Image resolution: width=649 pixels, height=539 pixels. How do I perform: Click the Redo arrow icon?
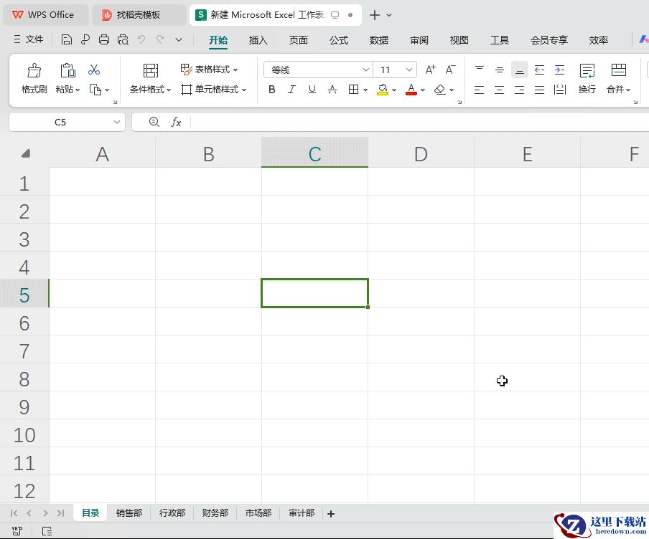(160, 39)
